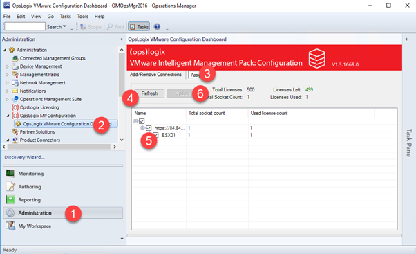This screenshot has width=416, height=254.
Task: Collapse the root Administration tree node
Action: pyautogui.click(x=5, y=50)
